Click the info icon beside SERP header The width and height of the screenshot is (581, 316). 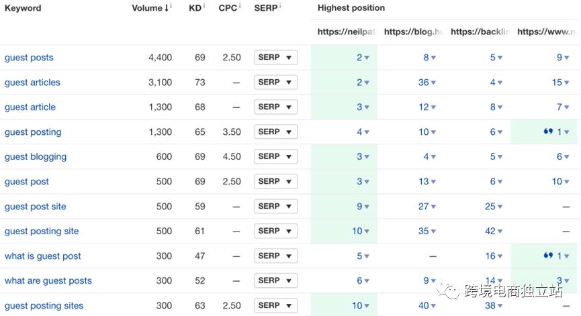(280, 6)
